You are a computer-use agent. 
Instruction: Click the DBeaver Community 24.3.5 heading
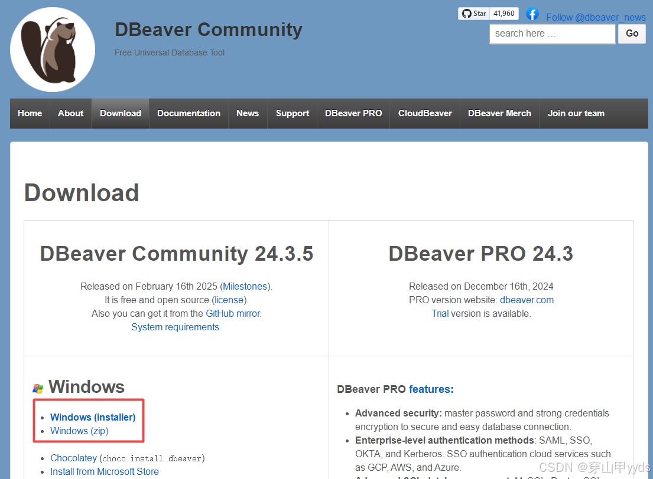[x=177, y=254]
